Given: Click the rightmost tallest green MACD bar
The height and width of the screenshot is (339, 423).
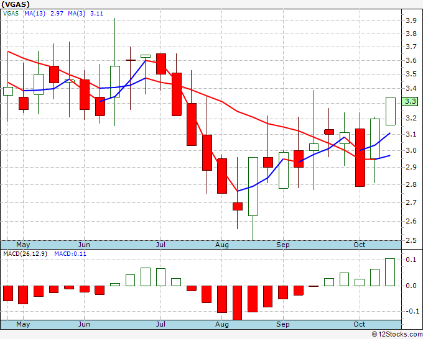Looking at the screenshot, I should pyautogui.click(x=390, y=272).
